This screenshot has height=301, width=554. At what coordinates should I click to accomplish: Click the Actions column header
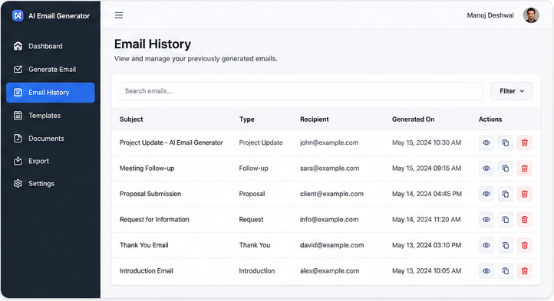(490, 119)
